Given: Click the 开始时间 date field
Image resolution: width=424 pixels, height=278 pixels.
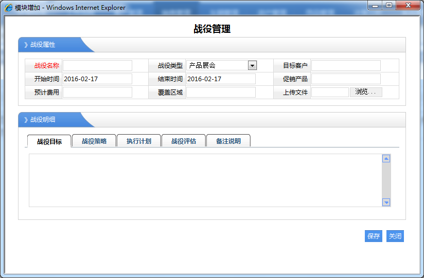Looking at the screenshot, I should click(97, 79).
